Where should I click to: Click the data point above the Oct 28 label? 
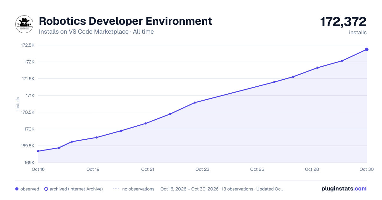(x=318, y=68)
